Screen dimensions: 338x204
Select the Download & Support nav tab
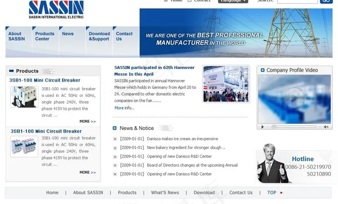click(x=99, y=37)
